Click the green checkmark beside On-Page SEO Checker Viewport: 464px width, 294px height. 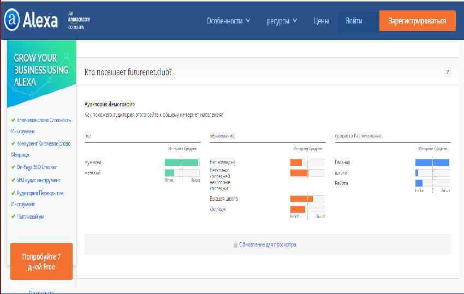(x=13, y=167)
